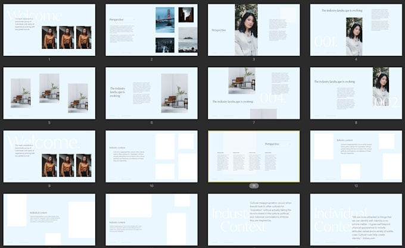Click the slide number 8 label
Screen dimensions: 405x248
[x=356, y=123]
